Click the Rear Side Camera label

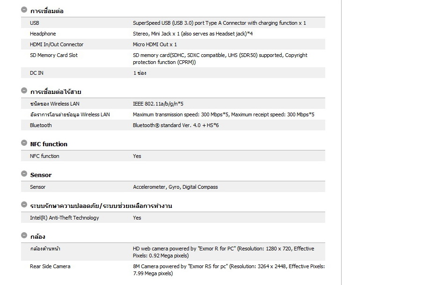click(x=50, y=266)
